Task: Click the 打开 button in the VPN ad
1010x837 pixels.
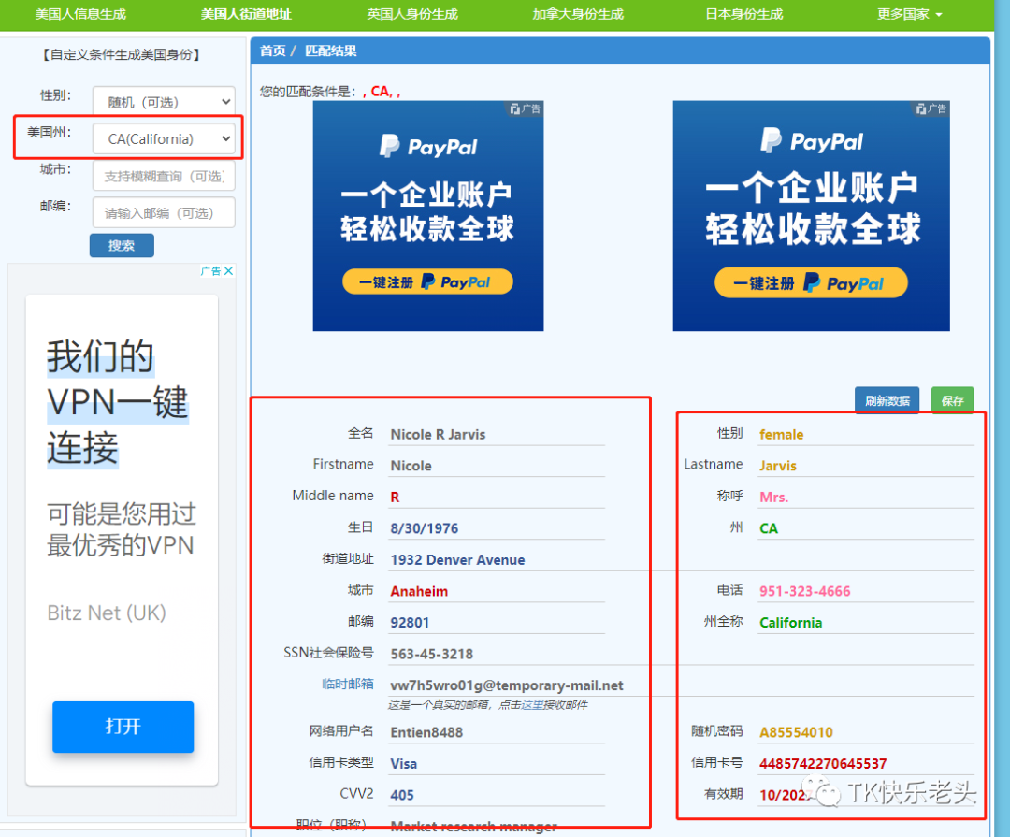Action: click(x=123, y=727)
